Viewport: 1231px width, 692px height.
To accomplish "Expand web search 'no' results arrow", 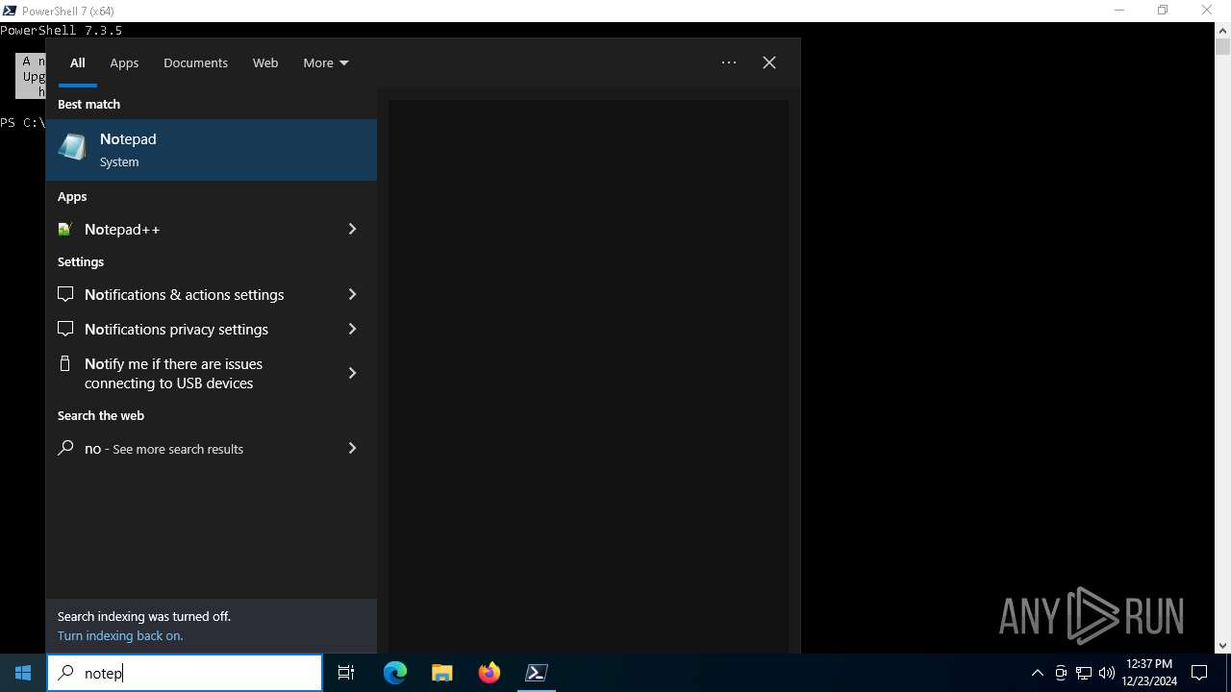I will click(x=352, y=448).
